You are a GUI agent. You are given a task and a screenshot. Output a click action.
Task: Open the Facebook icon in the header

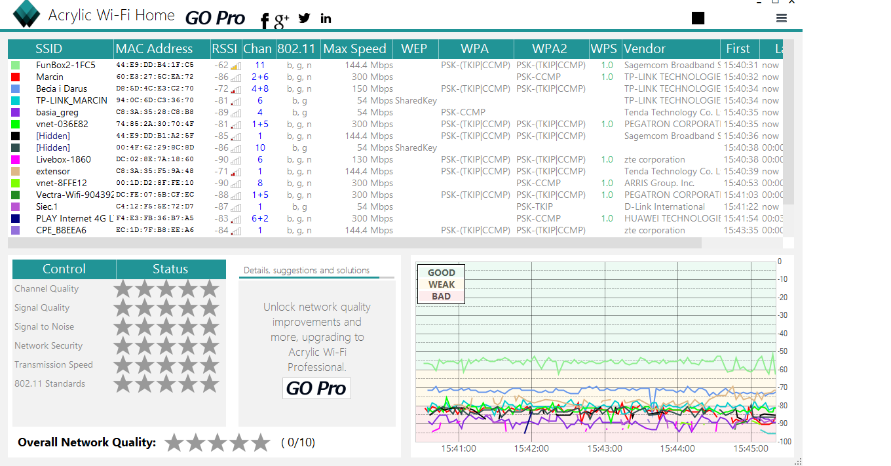click(x=265, y=21)
